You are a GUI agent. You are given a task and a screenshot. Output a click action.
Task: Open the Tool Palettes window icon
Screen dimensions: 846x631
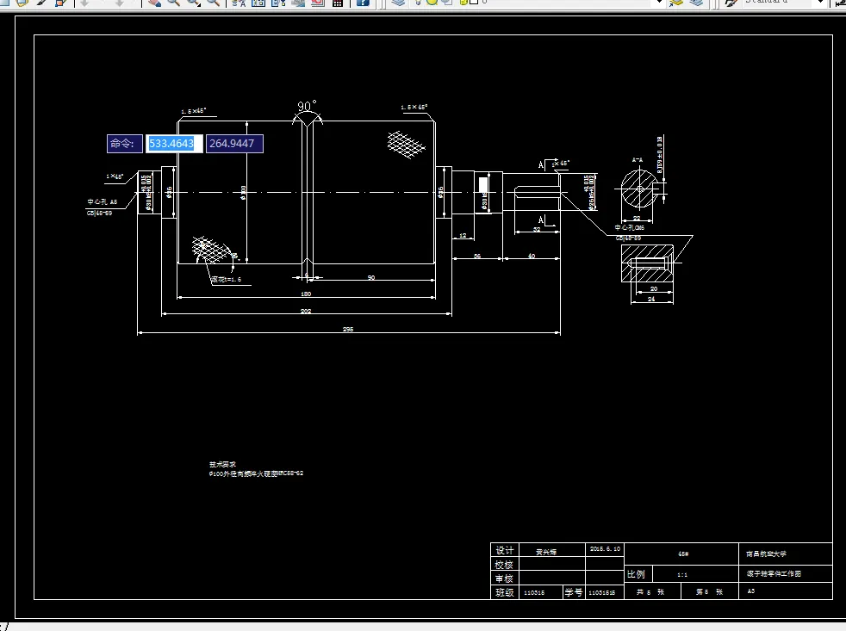(278, 3)
